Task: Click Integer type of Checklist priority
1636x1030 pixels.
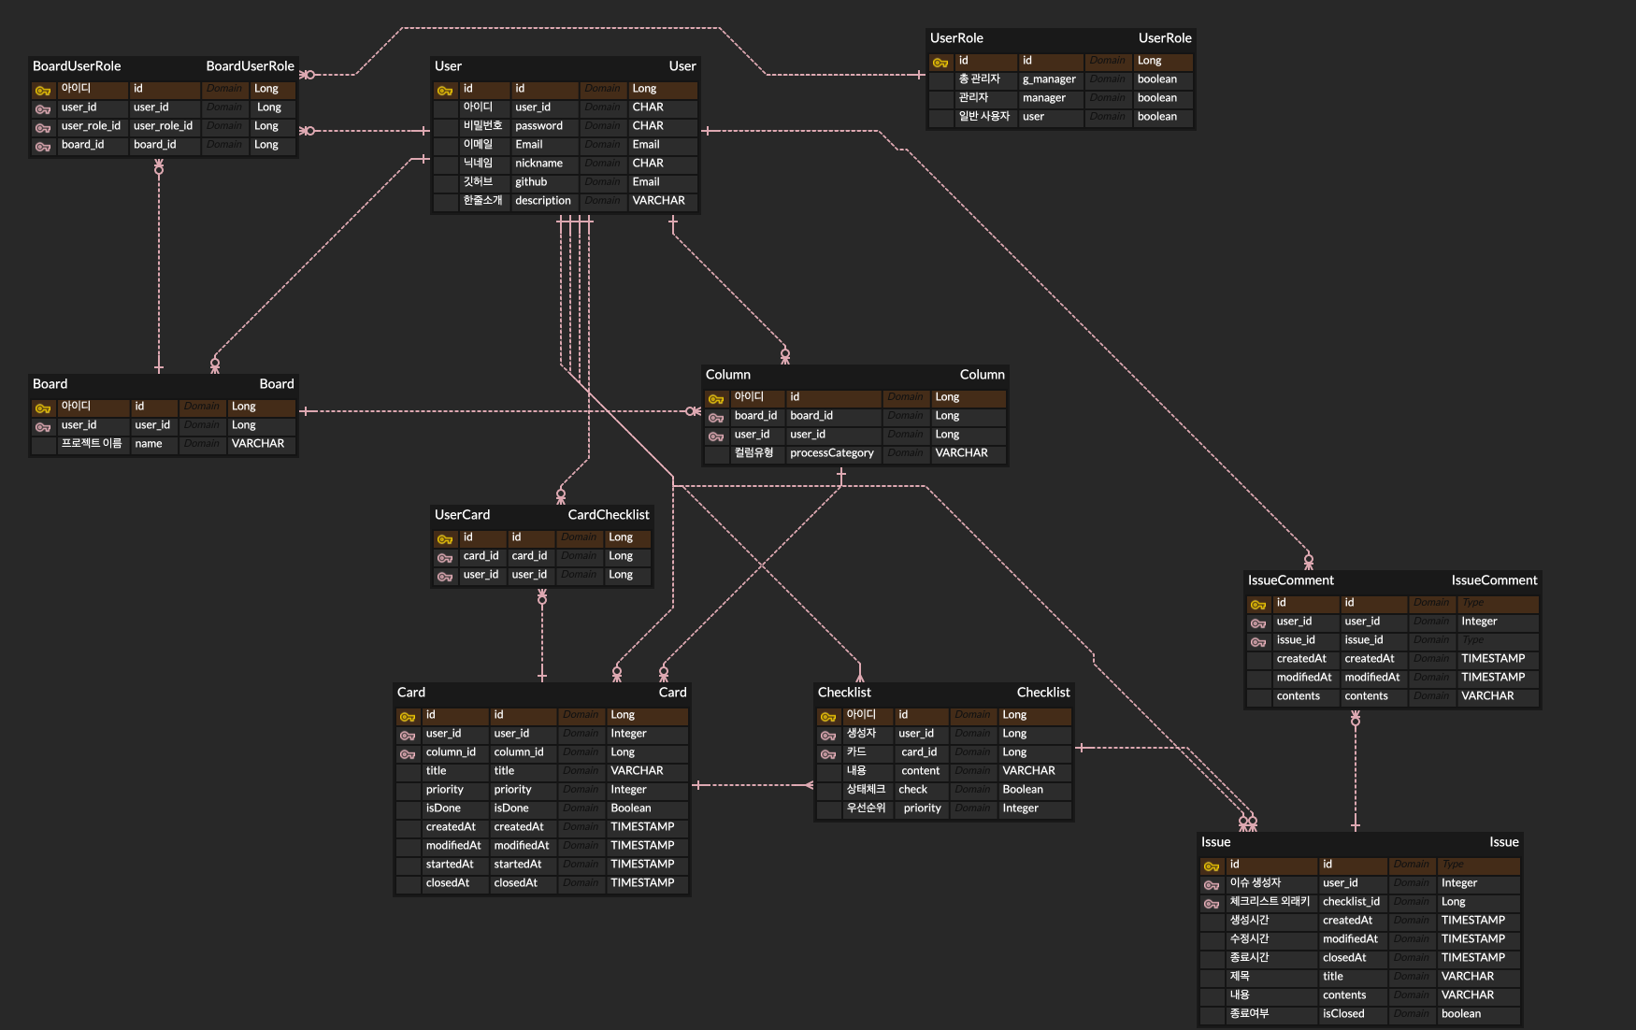Action: point(1021,808)
